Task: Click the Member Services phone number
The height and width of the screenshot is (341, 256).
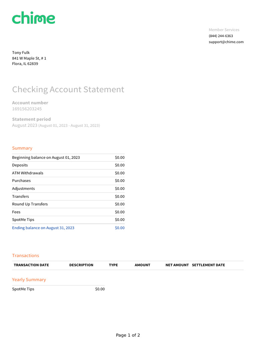Action: [x=221, y=36]
